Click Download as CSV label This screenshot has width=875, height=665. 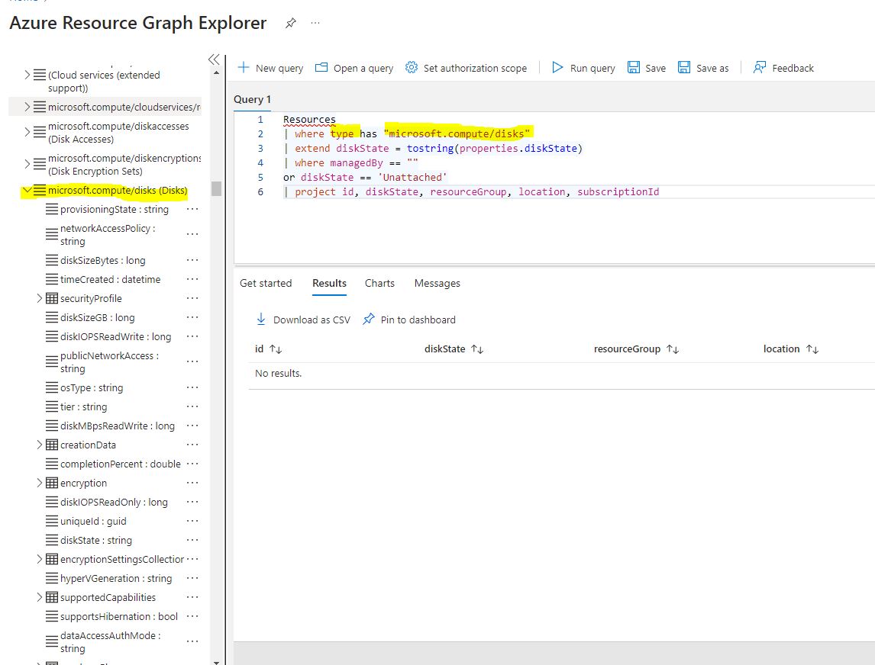(312, 320)
